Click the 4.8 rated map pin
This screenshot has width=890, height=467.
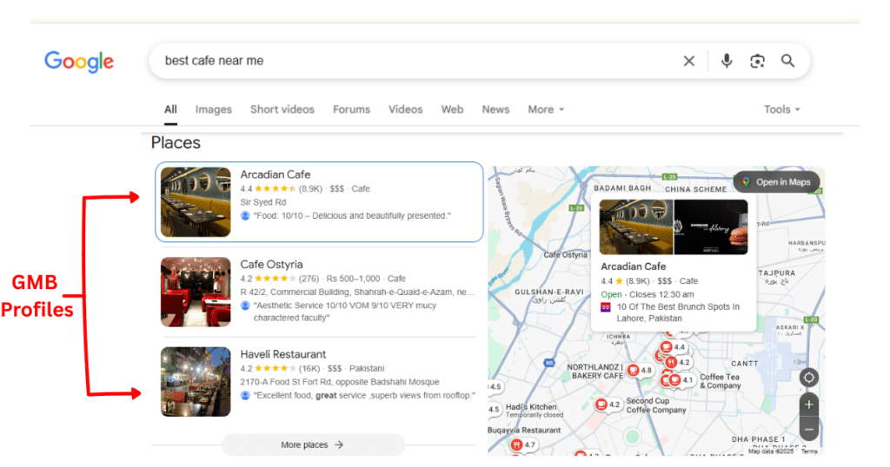pos(639,371)
